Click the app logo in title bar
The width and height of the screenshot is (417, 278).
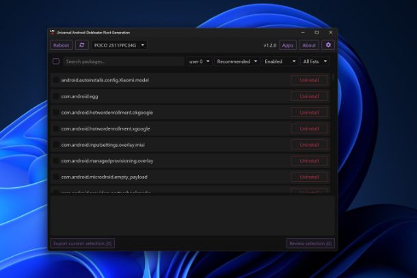pos(53,32)
